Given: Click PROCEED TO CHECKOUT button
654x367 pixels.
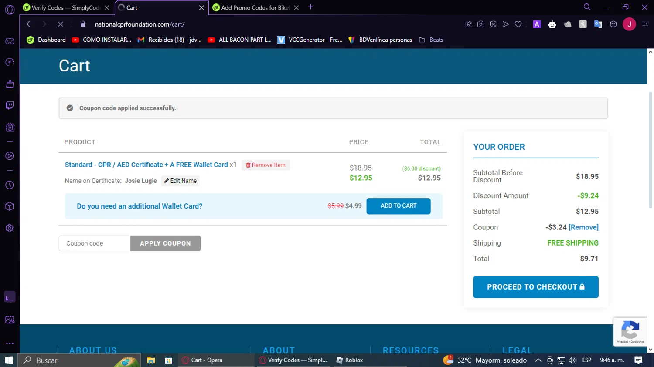Looking at the screenshot, I should (536, 287).
